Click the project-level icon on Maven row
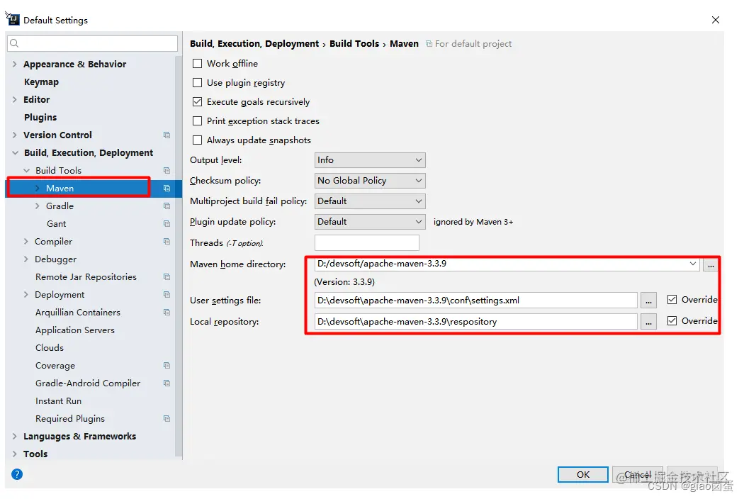The height and width of the screenshot is (499, 744). click(167, 188)
